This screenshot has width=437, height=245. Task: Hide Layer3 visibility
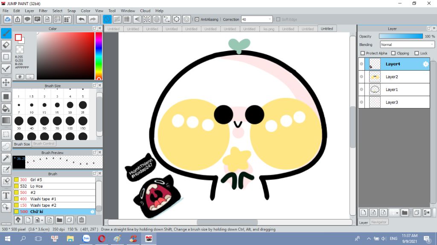pyautogui.click(x=361, y=102)
